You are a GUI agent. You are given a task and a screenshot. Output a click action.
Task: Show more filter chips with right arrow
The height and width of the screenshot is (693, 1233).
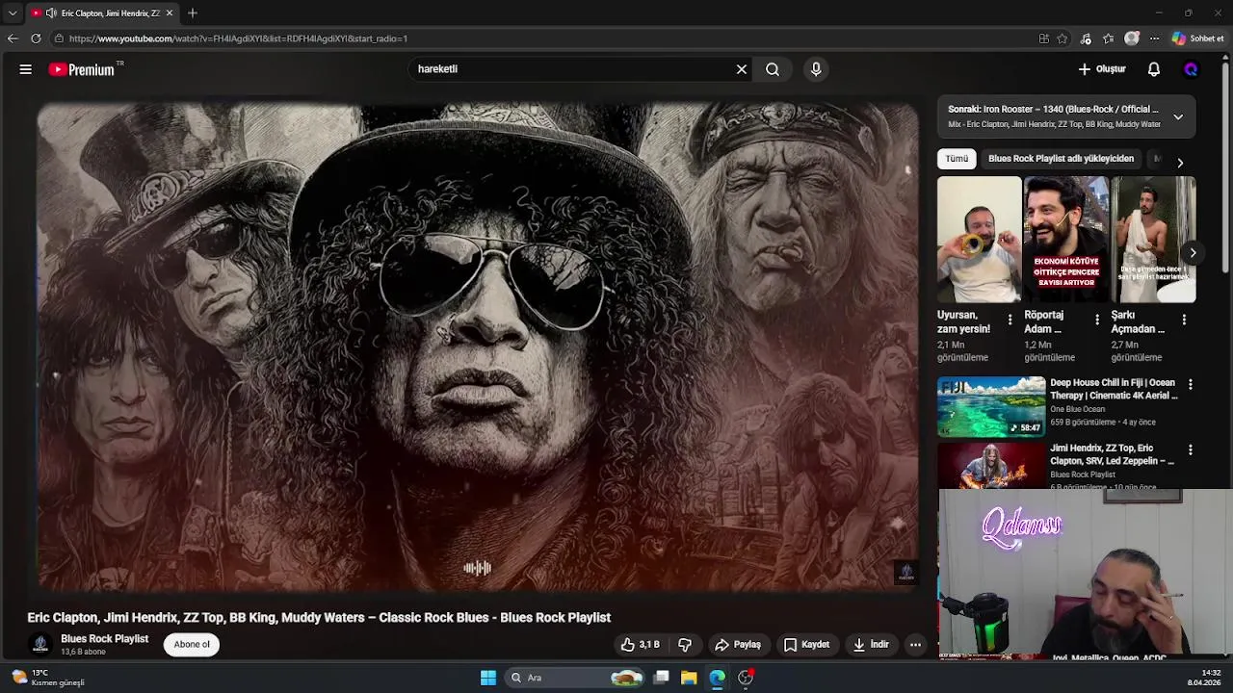click(x=1180, y=163)
